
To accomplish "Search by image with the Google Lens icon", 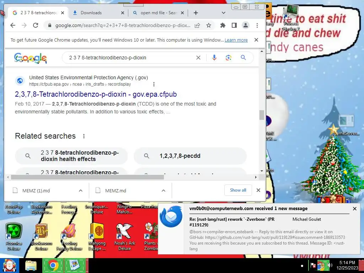I will pyautogui.click(x=229, y=58).
